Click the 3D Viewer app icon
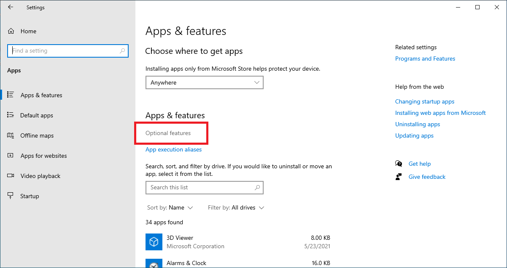Image resolution: width=507 pixels, height=268 pixels. pyautogui.click(x=154, y=242)
